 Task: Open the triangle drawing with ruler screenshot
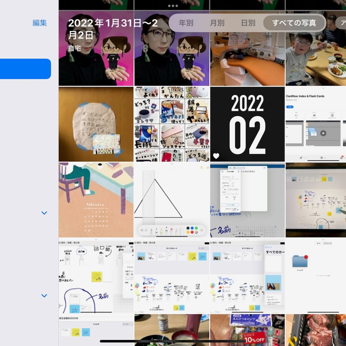(171, 200)
